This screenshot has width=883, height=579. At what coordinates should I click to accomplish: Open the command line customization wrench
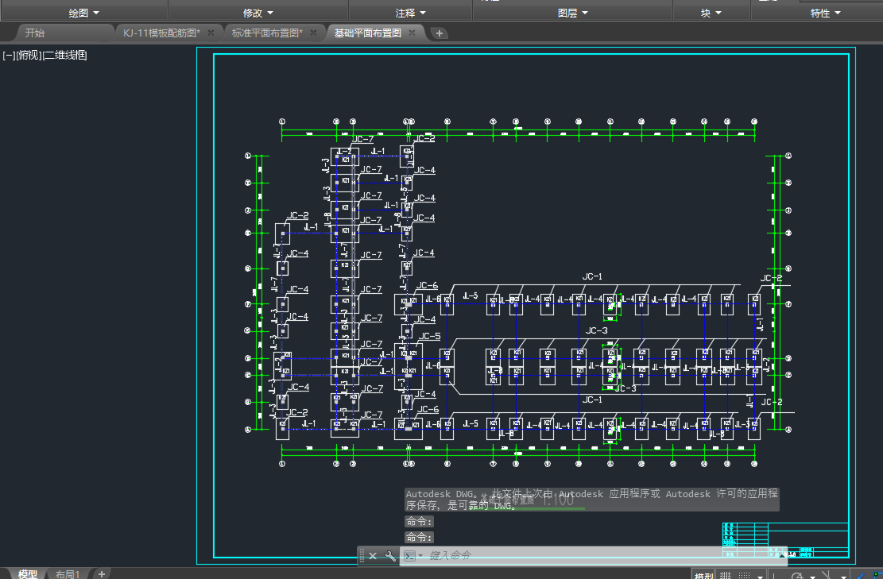tap(389, 556)
